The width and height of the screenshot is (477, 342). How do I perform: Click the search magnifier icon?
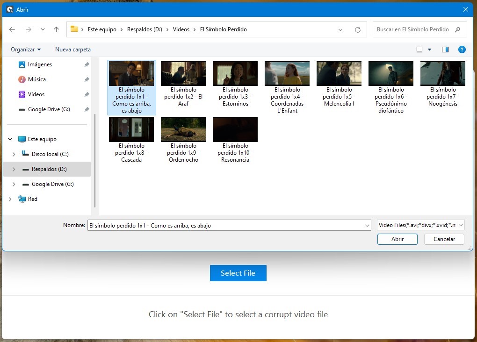pos(458,29)
